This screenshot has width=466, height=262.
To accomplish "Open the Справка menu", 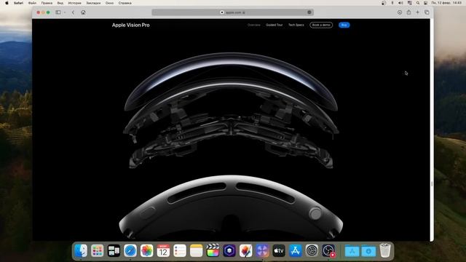I will pyautogui.click(x=125, y=3).
